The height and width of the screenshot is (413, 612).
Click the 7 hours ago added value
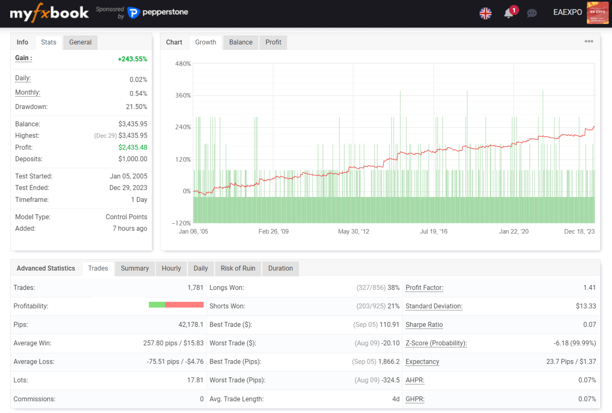tap(130, 228)
